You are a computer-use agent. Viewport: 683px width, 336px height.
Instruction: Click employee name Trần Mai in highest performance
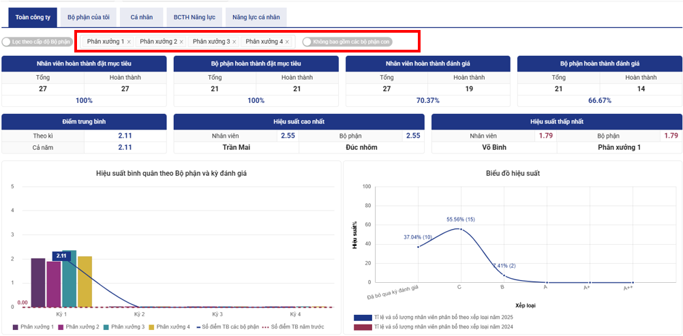click(236, 147)
